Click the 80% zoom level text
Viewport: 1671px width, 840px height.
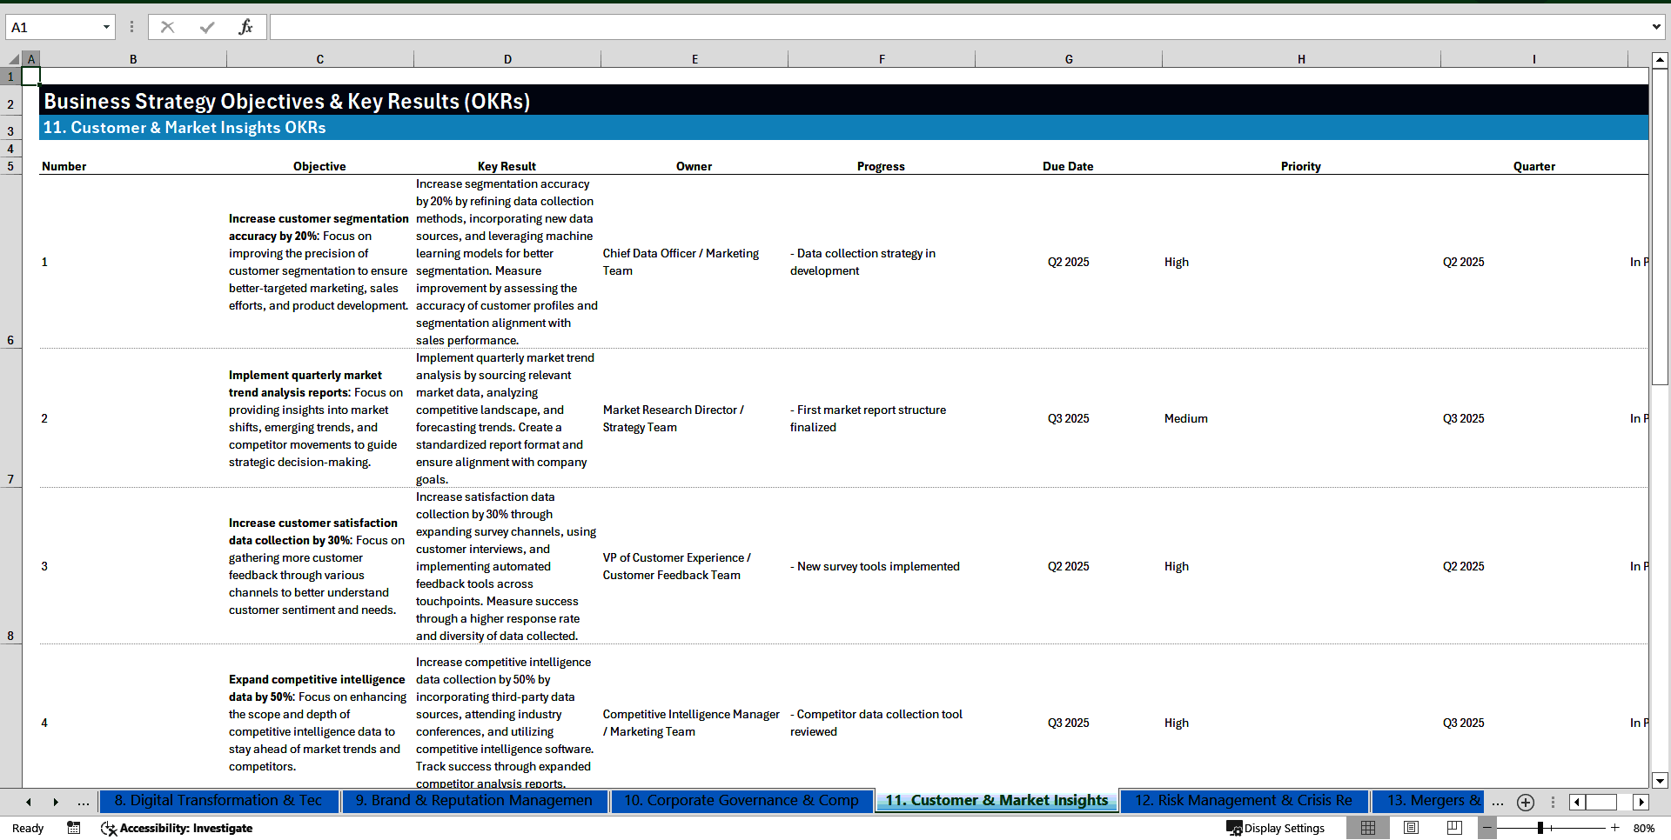pyautogui.click(x=1648, y=828)
